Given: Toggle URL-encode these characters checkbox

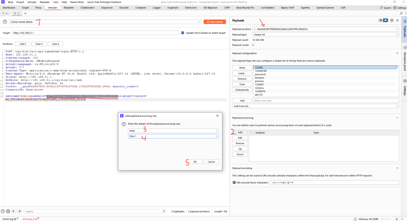Looking at the screenshot, I should (x=234, y=183).
